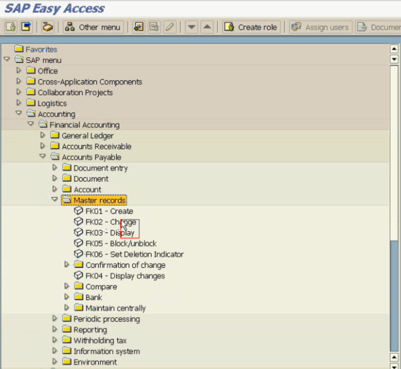Click the Bank folder icon
This screenshot has height=369, width=401.
(x=79, y=296)
